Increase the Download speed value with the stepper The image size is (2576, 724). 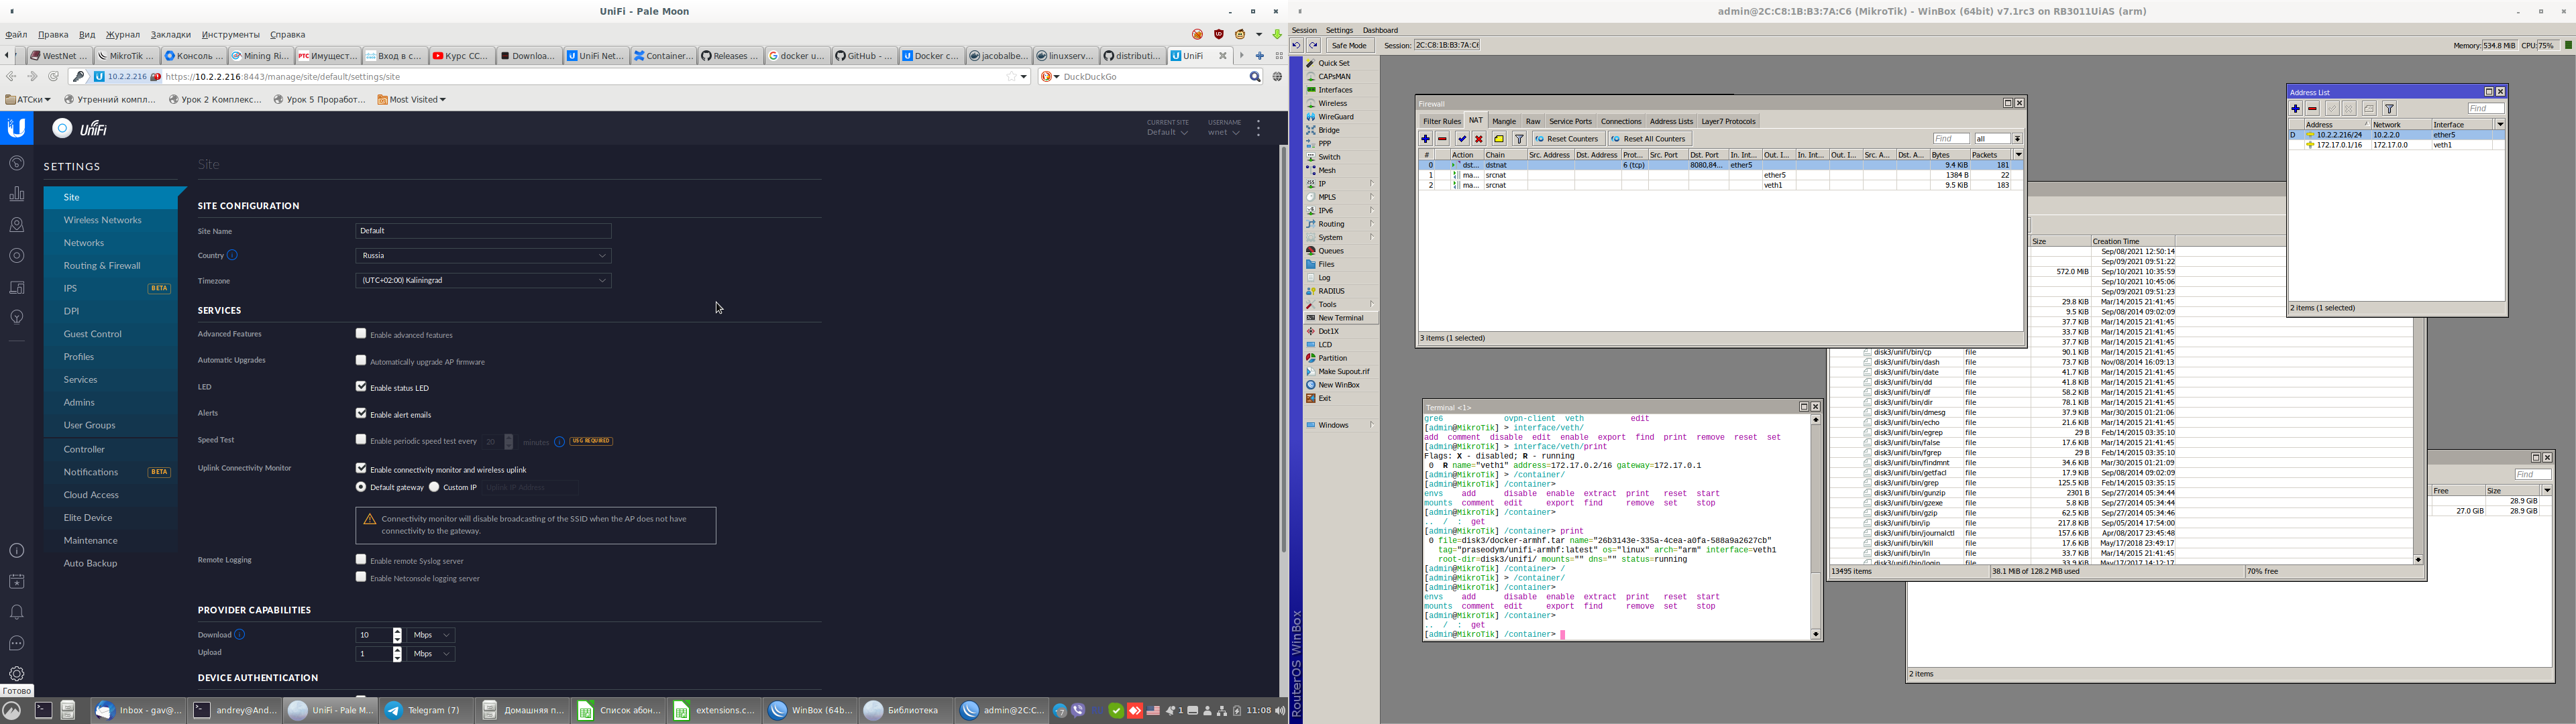[397, 632]
